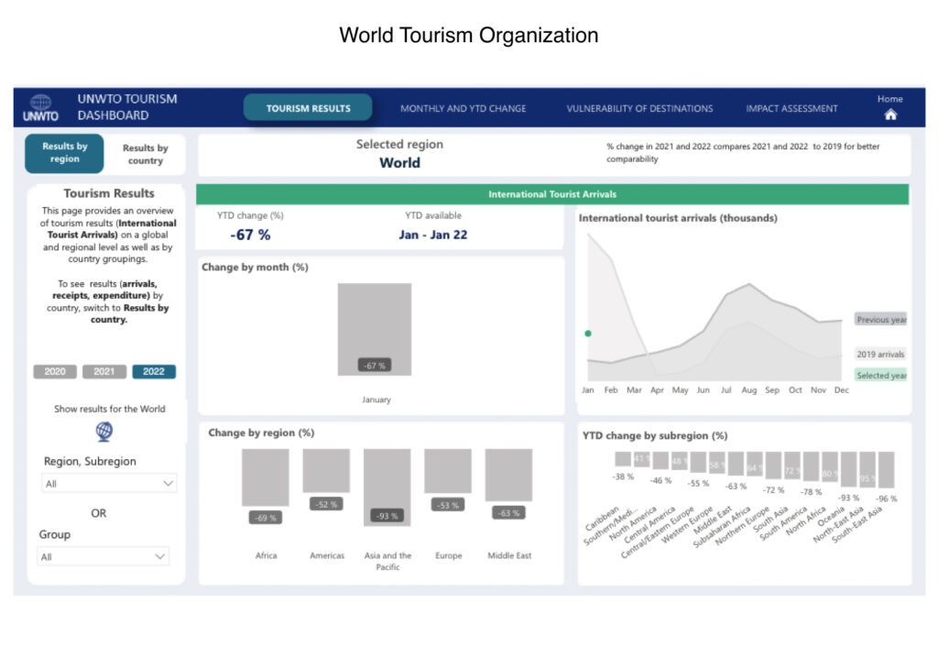The width and height of the screenshot is (938, 657).
Task: Open the Region, Subregion dropdown
Action: click(109, 483)
